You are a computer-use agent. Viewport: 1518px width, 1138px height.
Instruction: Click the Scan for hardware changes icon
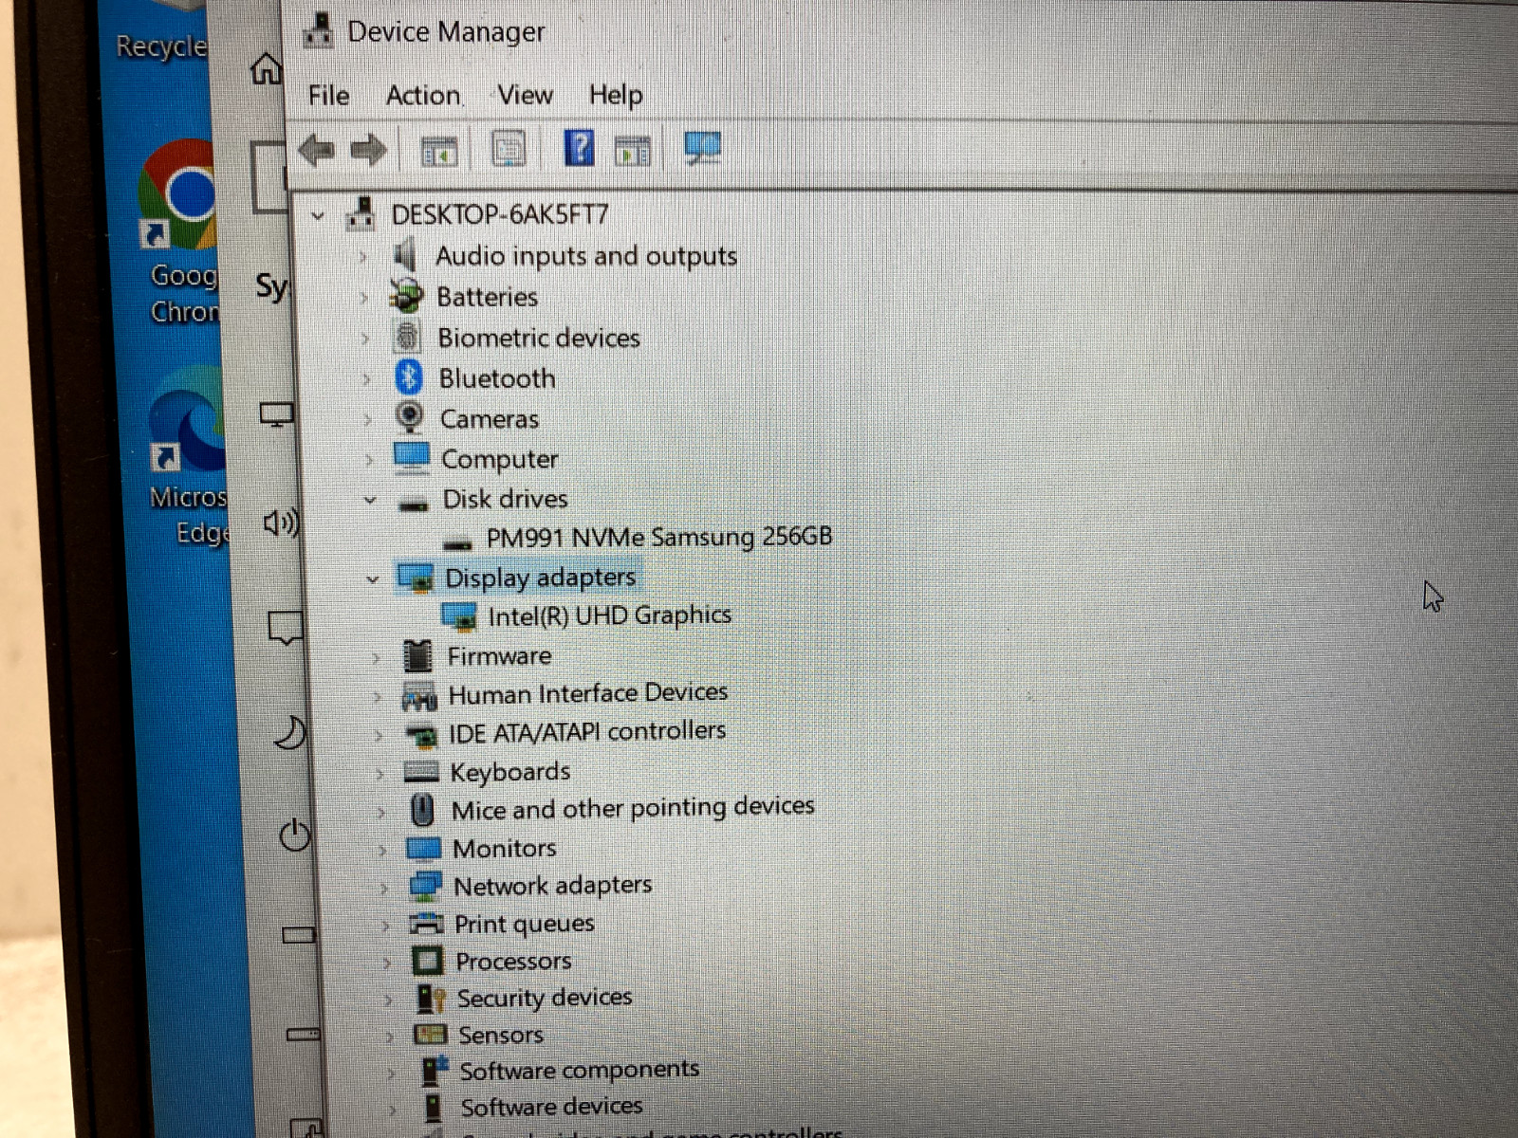point(702,148)
